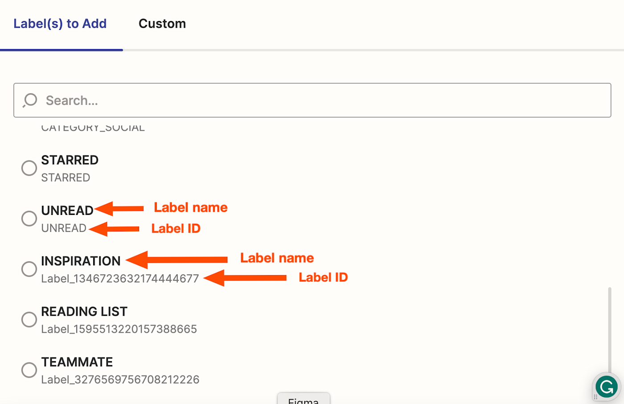
Task: Switch to the Custom tab
Action: pyautogui.click(x=162, y=24)
